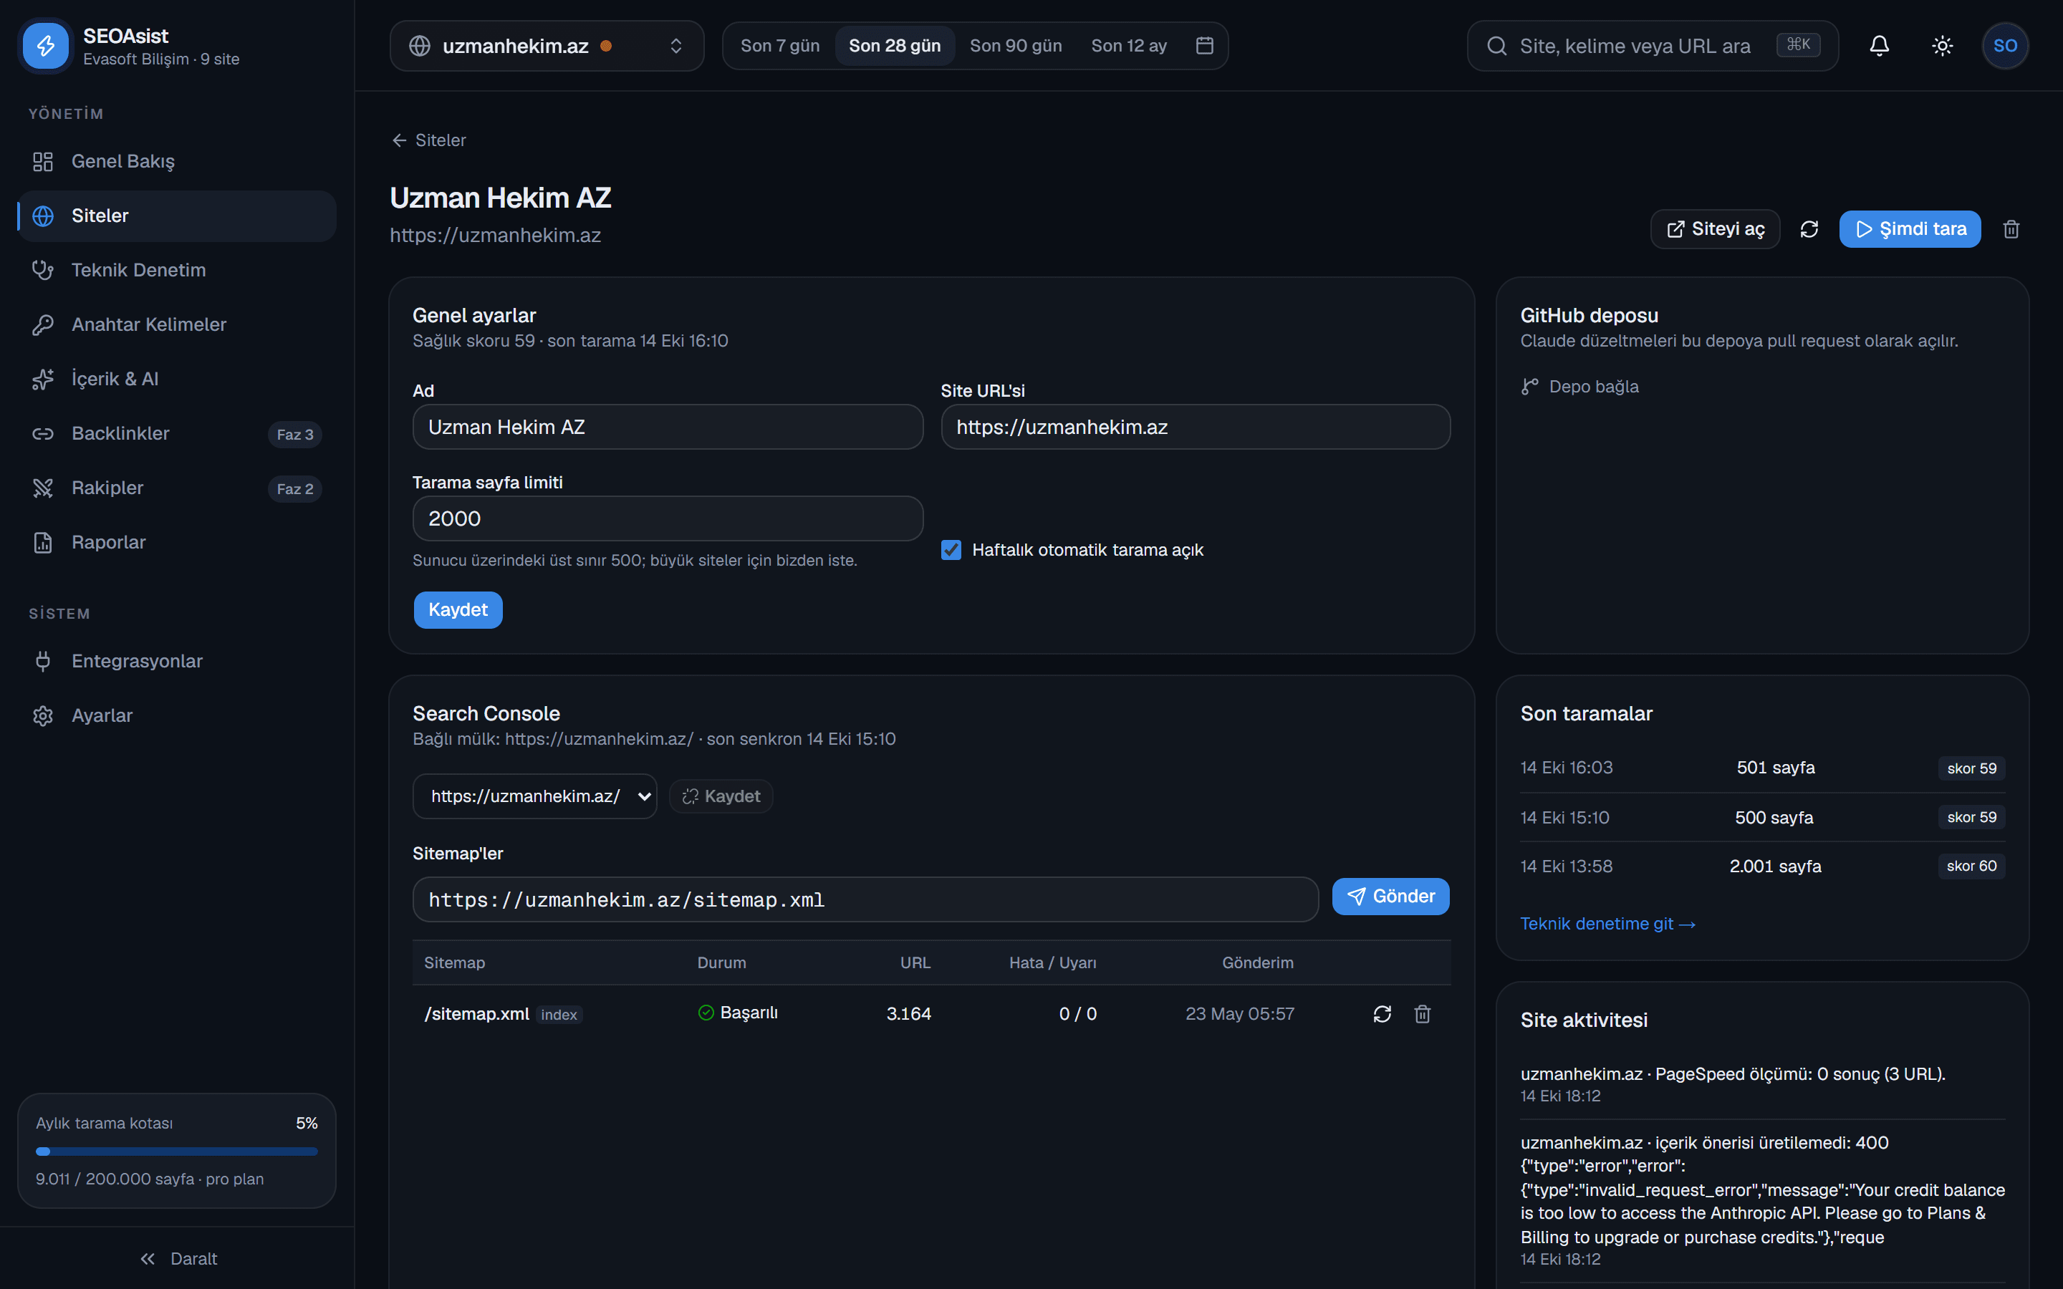
Task: Expand the Search Console property dropdown
Action: [534, 796]
